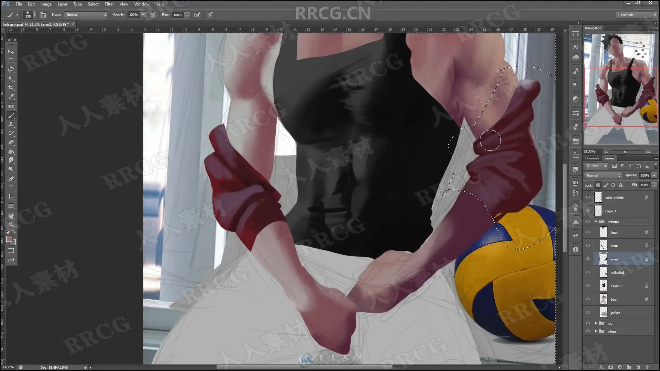This screenshot has height=371, width=660.
Task: Pick the Eyedropper tool
Action: pos(11,97)
